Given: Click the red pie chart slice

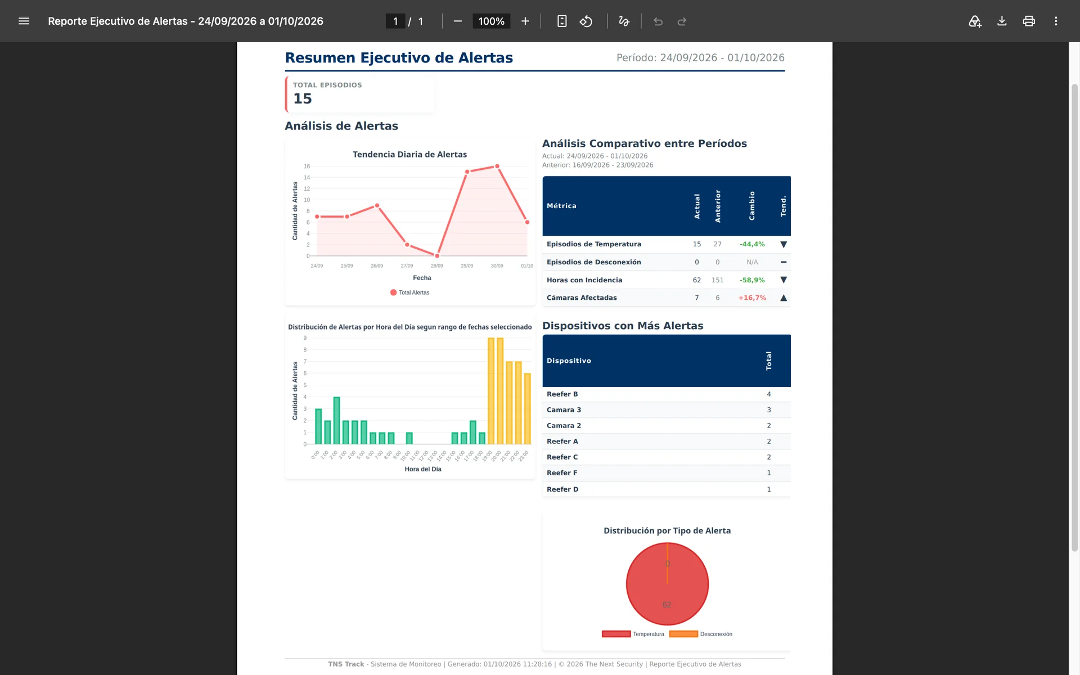Looking at the screenshot, I should (x=667, y=584).
